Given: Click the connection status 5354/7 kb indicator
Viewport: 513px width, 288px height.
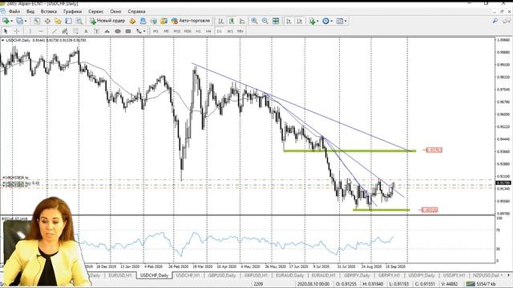Looking at the screenshot, I should pos(481,284).
